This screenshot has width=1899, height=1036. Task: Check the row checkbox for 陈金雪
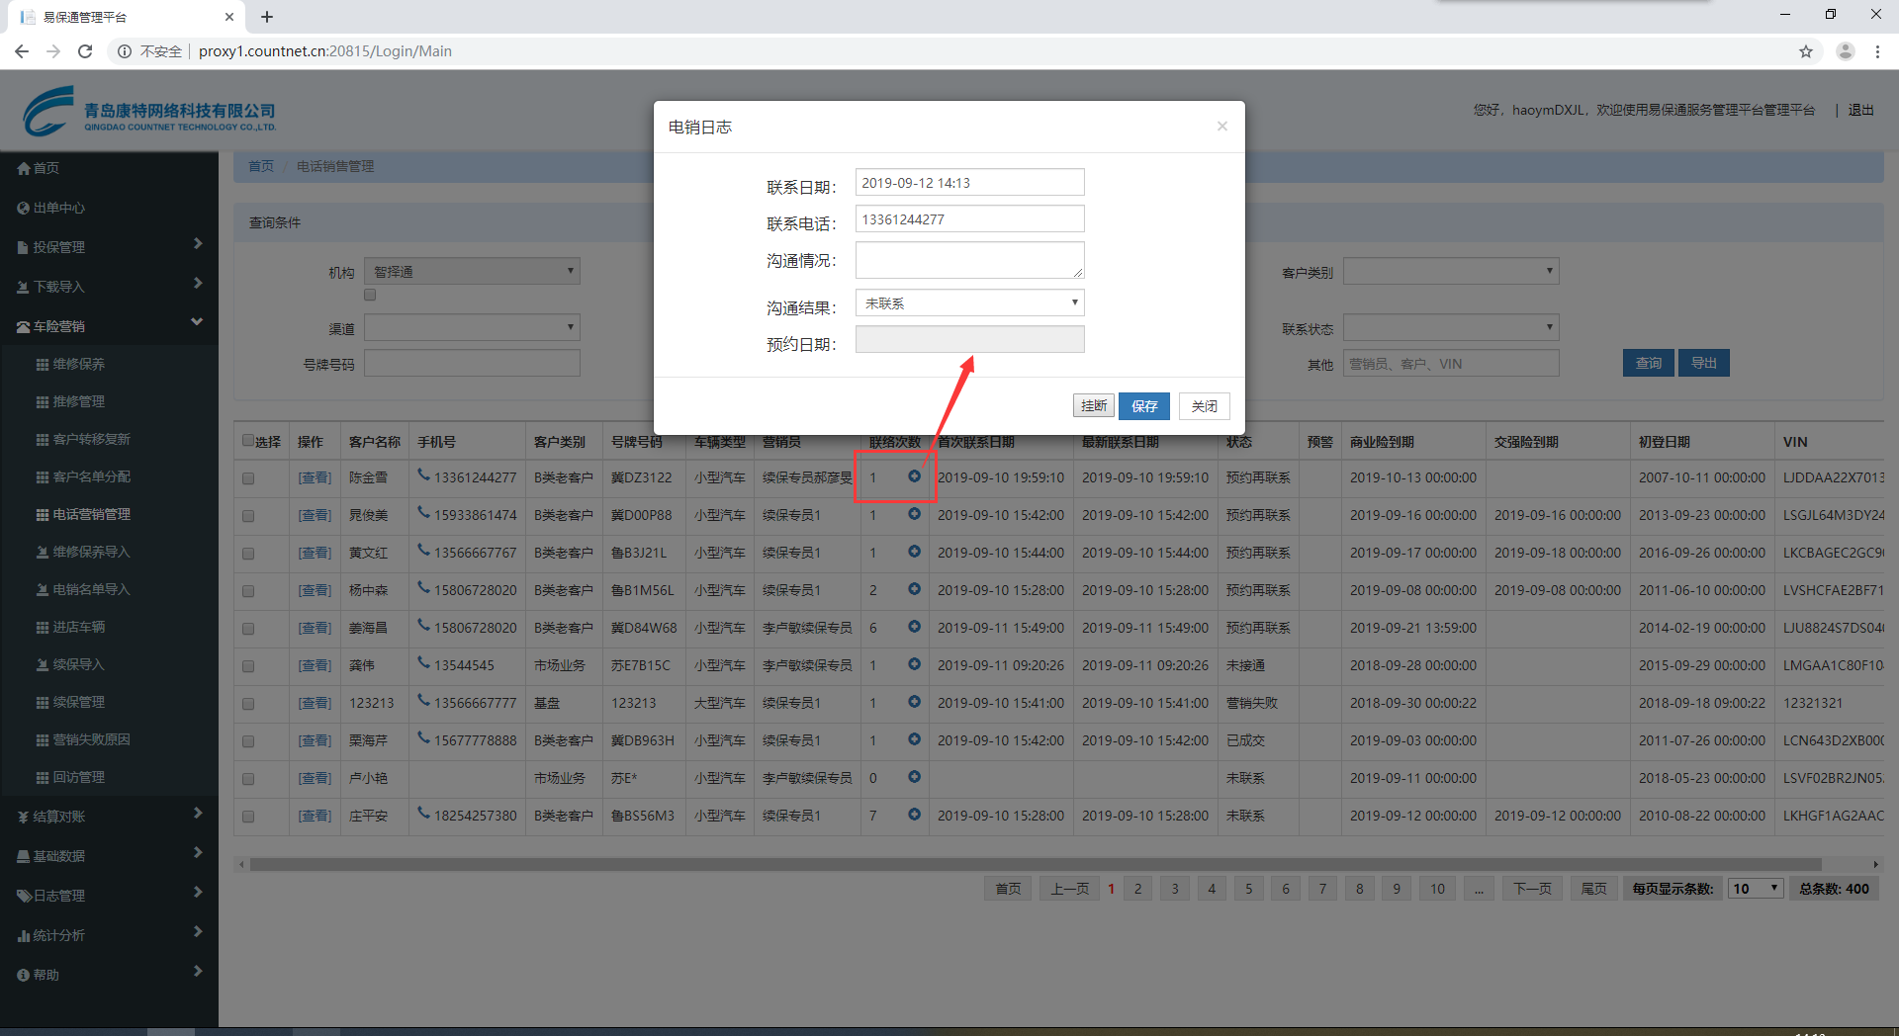point(248,478)
